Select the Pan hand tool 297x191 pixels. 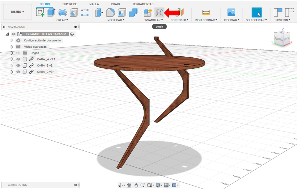tap(136, 185)
